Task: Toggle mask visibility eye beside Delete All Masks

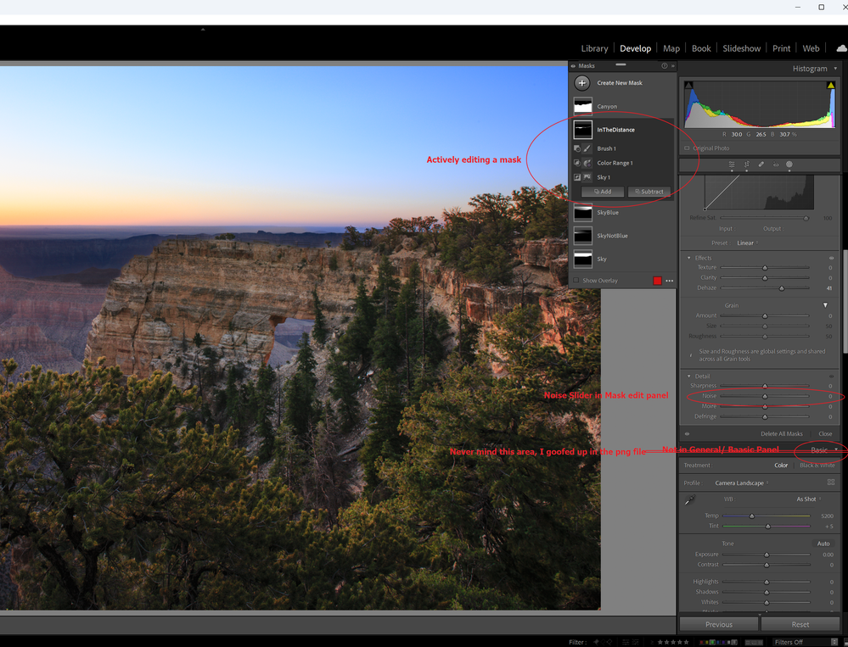Action: point(688,433)
